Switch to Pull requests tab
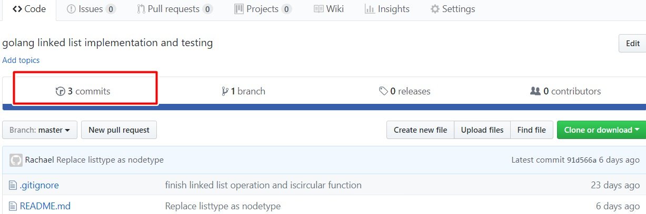The width and height of the screenshot is (646, 214). [174, 9]
